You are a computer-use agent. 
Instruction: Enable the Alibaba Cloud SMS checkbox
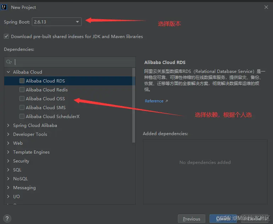click(22, 107)
